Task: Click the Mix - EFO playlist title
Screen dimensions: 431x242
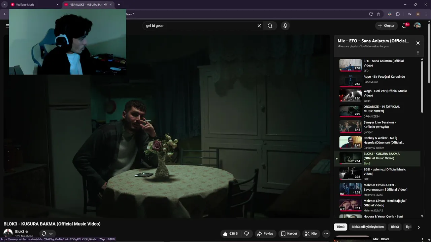Action: [373, 41]
